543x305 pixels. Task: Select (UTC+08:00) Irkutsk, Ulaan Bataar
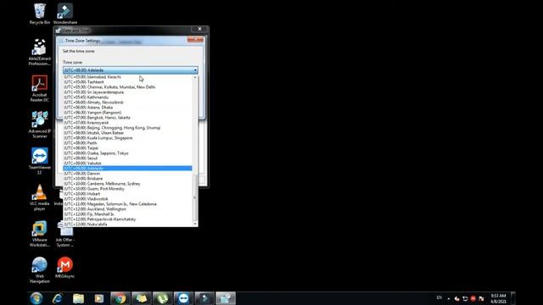pyautogui.click(x=127, y=133)
